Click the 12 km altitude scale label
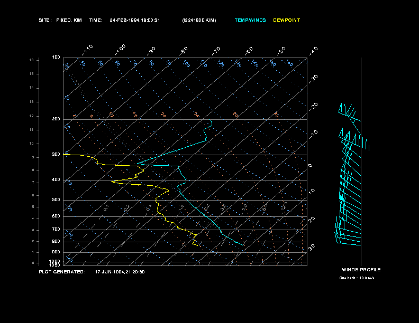Viewport: 419px width, 323px height. (32, 116)
